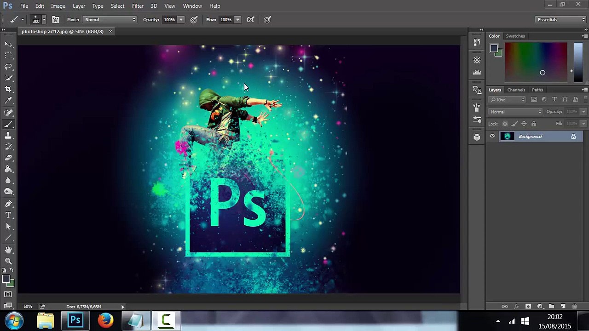Pick a color in the Color panel spectrum
Viewport: 589px width, 331px height.
pyautogui.click(x=536, y=62)
